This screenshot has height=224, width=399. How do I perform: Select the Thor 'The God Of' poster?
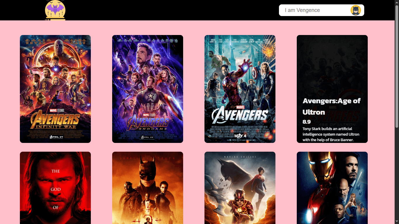[55, 188]
